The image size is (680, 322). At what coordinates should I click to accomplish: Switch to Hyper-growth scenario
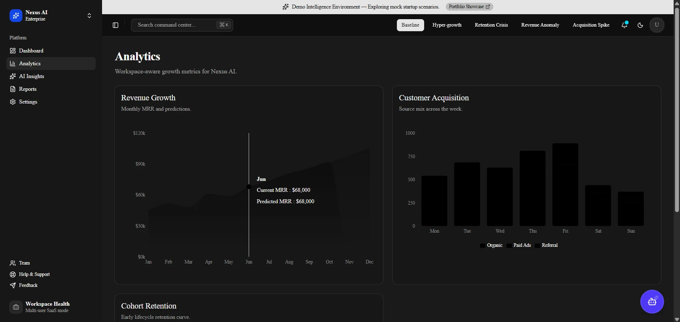447,25
